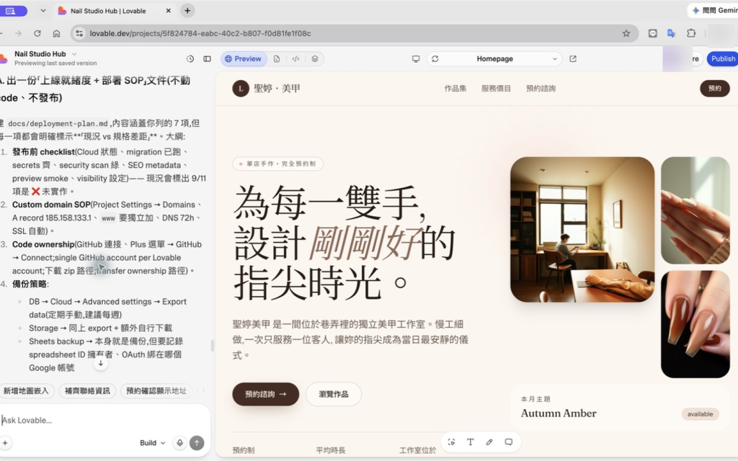Click the send message arrow button
This screenshot has height=461, width=738.
click(197, 443)
